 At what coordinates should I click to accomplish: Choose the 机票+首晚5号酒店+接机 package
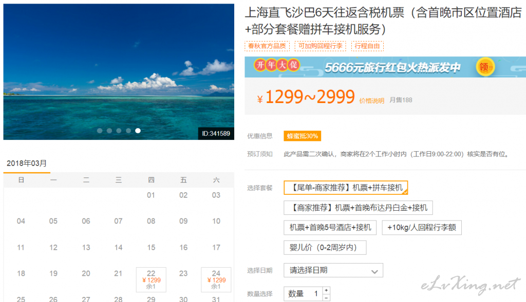pos(330,228)
